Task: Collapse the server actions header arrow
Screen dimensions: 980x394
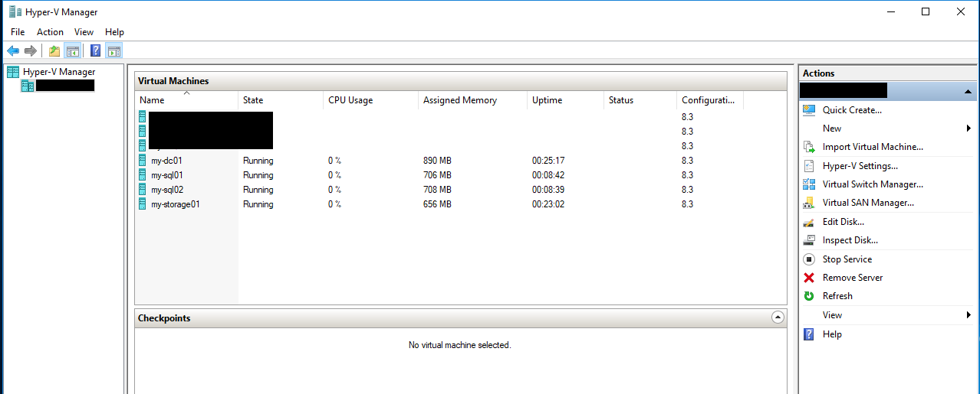Action: pos(968,91)
